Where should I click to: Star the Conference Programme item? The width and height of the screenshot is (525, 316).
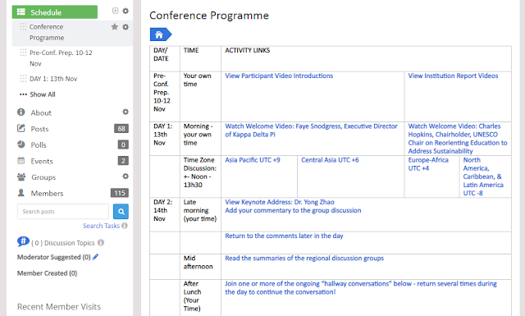pos(115,27)
